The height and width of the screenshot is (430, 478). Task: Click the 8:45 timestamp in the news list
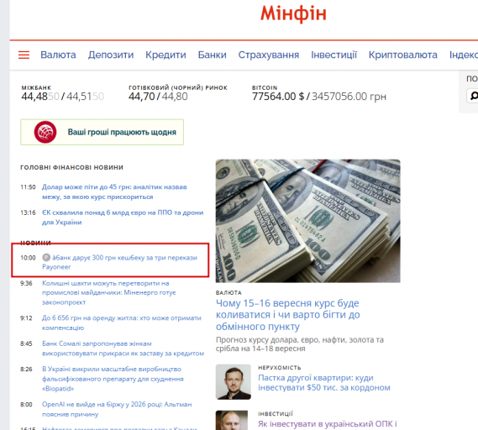[26, 343]
